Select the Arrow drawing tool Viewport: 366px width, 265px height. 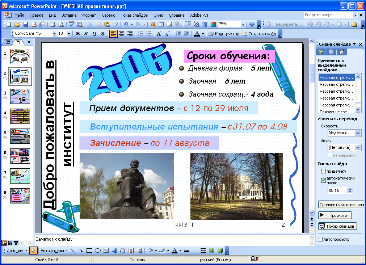[x=81, y=251]
